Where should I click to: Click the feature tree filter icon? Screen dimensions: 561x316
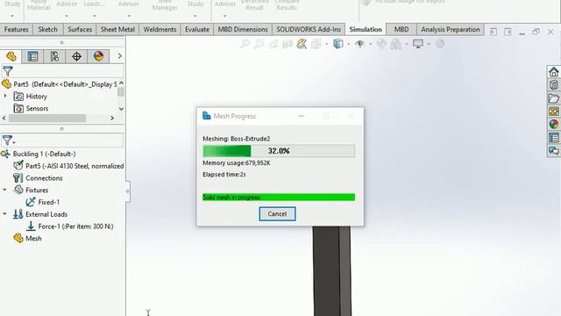tap(8, 70)
